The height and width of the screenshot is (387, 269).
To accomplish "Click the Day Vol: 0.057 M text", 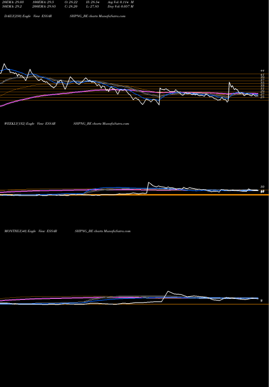I will (x=121, y=6).
